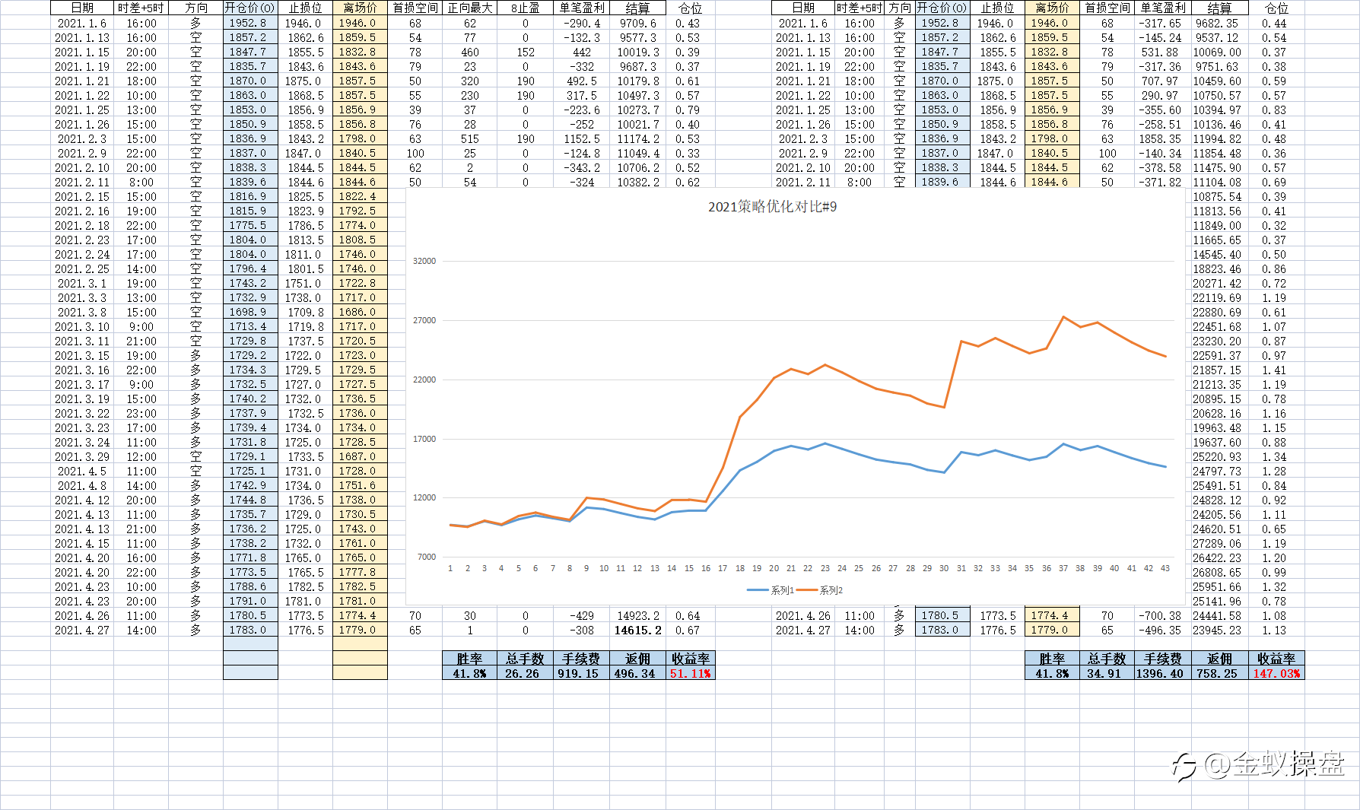Click the settlement value 9709.6
Viewport: 1360px width, 810px height.
click(637, 24)
